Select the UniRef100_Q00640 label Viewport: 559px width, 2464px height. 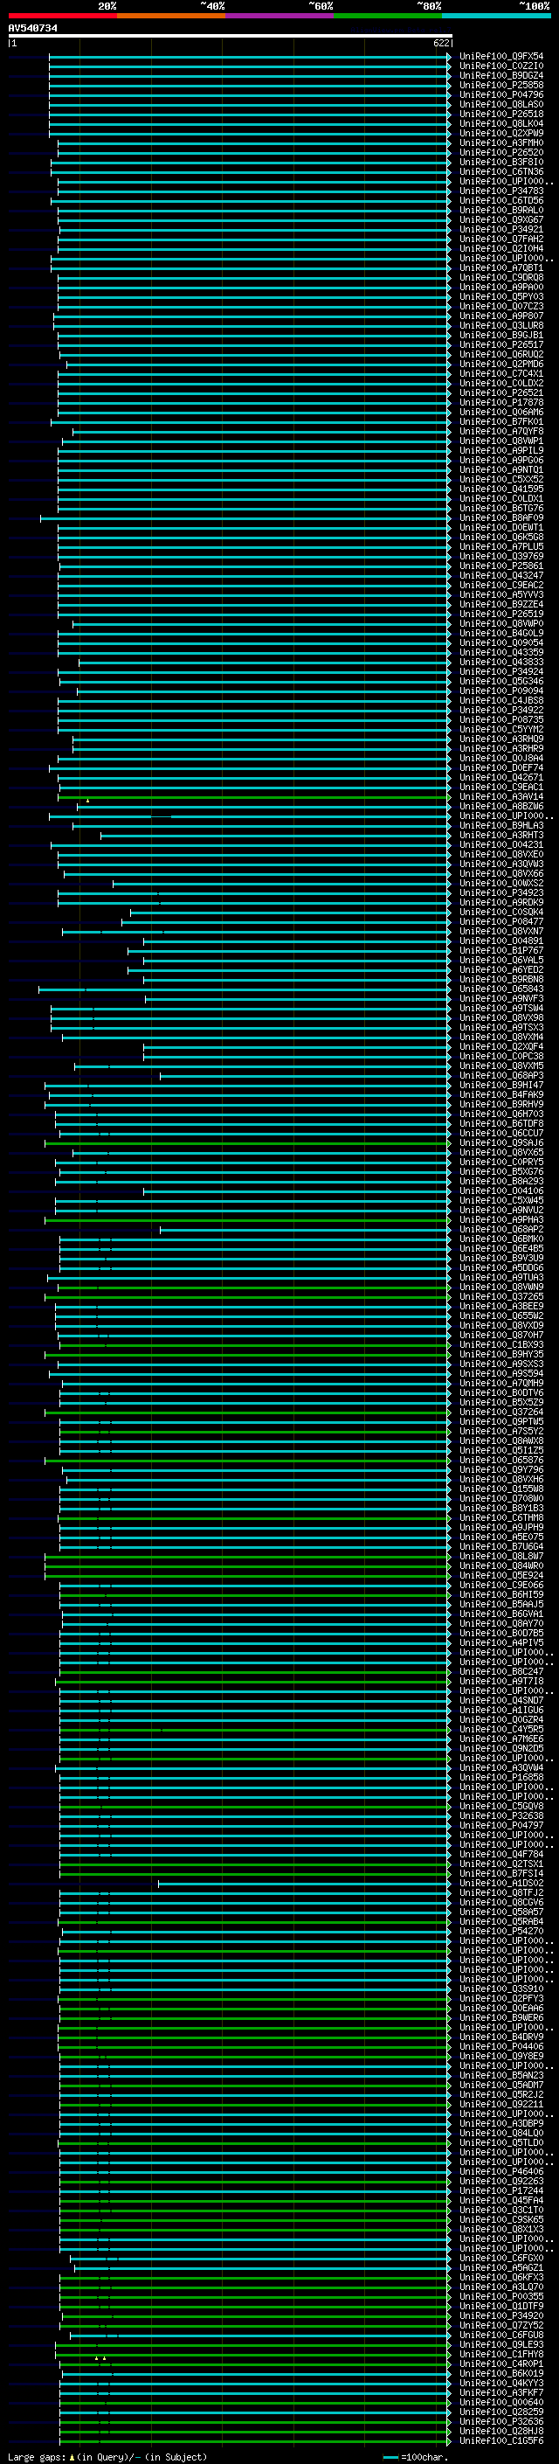[x=500, y=2402]
